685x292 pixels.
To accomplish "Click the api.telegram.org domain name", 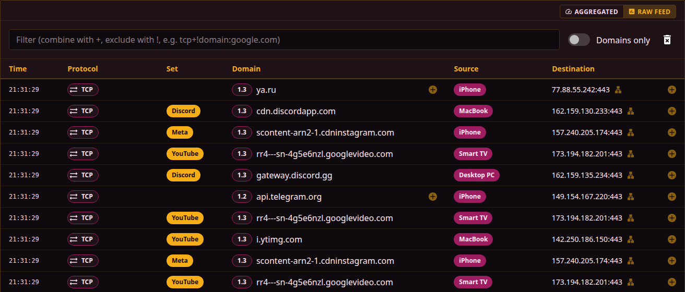I will 289,197.
